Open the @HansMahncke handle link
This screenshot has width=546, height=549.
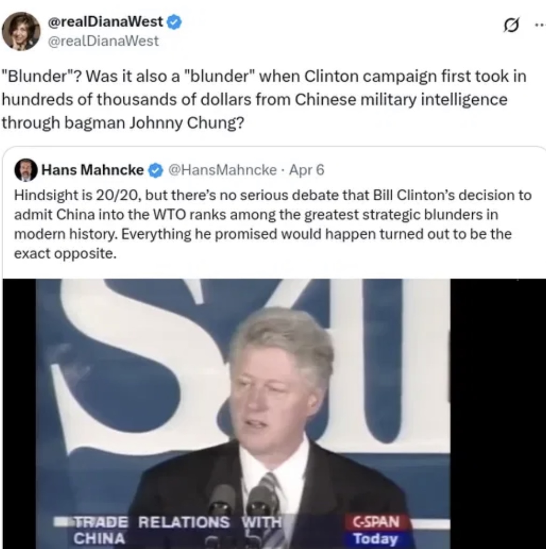coord(223,170)
